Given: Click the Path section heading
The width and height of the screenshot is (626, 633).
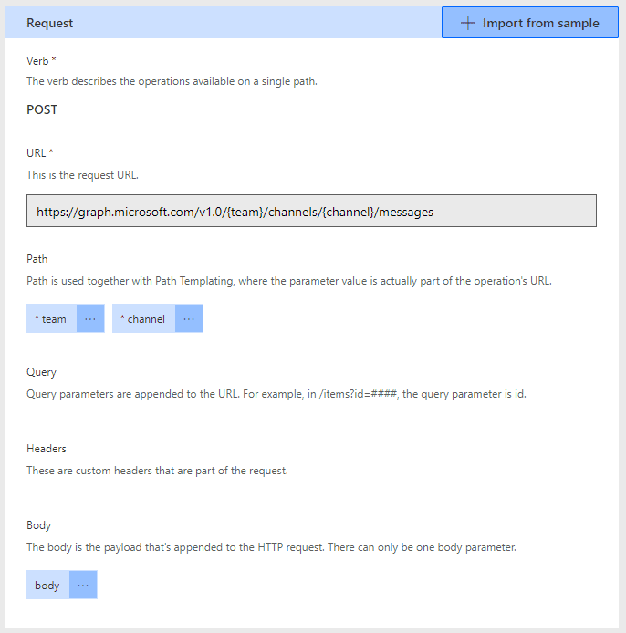Looking at the screenshot, I should (x=37, y=259).
